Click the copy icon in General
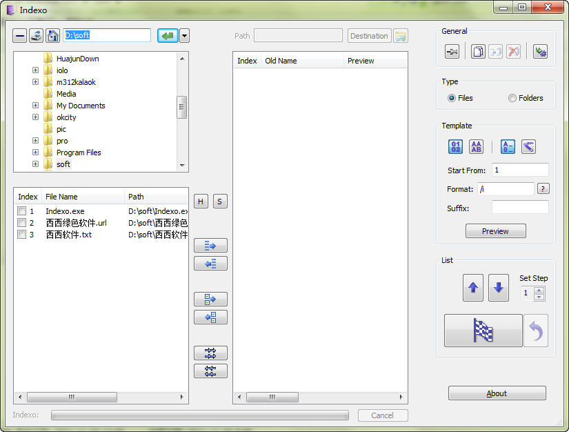 [x=478, y=52]
